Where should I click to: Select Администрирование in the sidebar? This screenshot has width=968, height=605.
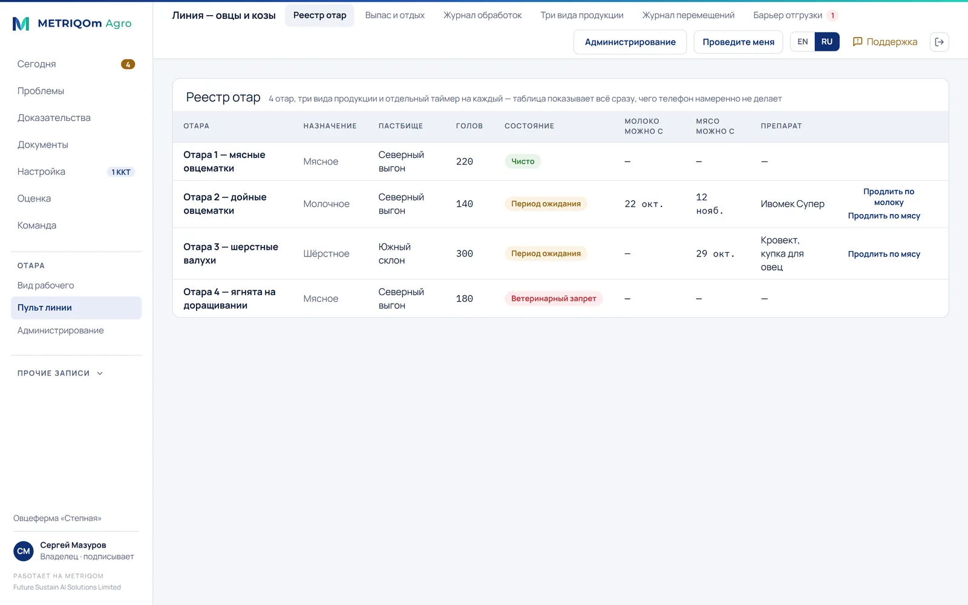tap(76, 330)
